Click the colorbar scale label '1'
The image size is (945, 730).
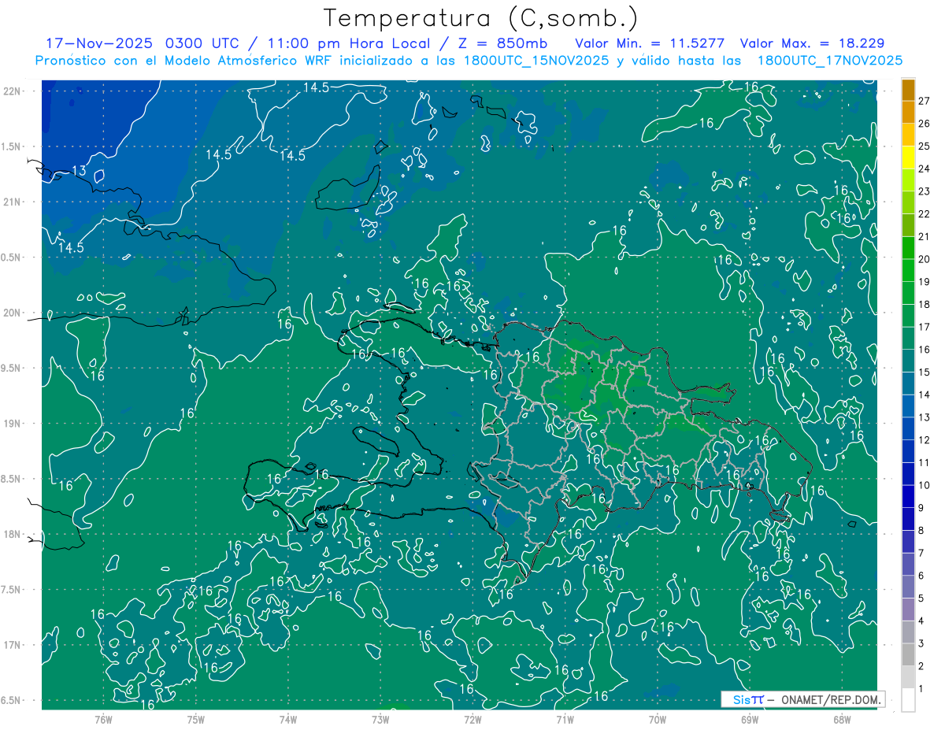(921, 689)
